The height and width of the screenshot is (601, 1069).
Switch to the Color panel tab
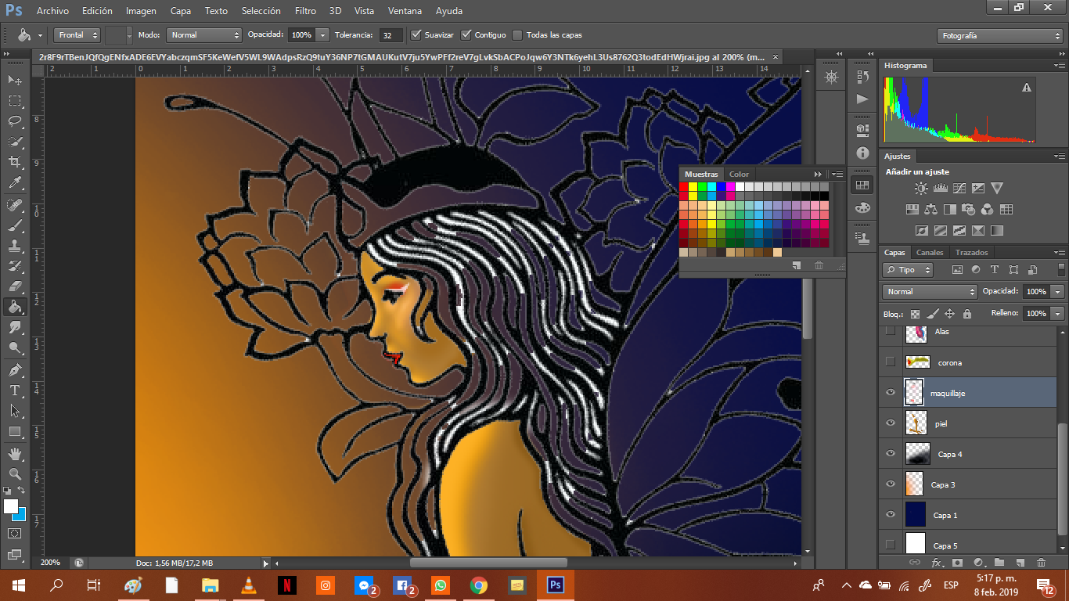pos(739,175)
